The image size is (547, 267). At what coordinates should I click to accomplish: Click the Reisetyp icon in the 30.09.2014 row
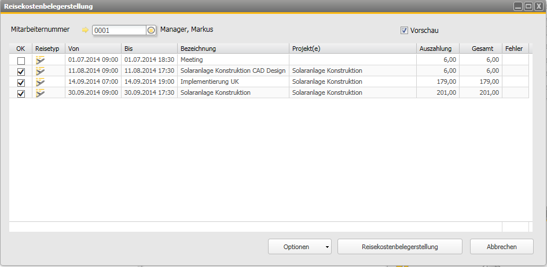(41, 93)
